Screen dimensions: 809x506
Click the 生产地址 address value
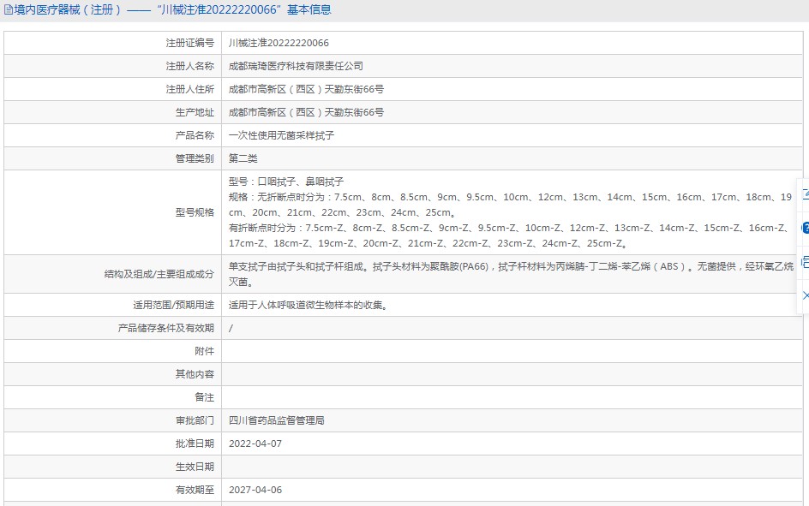click(x=306, y=112)
